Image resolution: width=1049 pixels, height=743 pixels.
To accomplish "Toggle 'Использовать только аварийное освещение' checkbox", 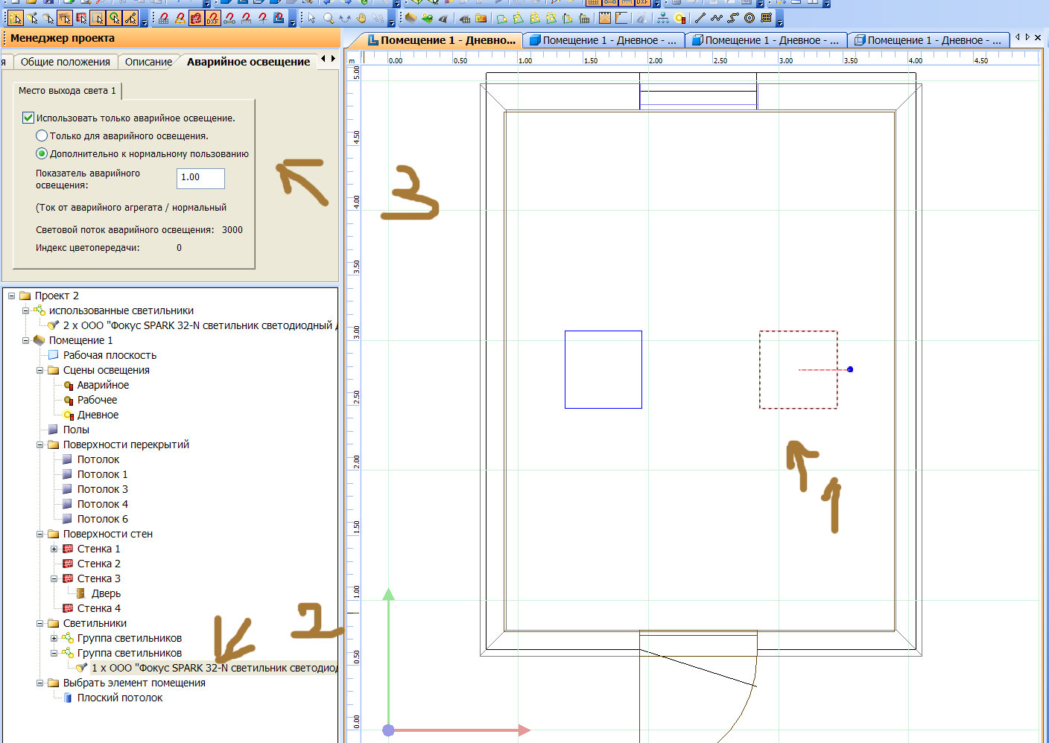I will point(28,118).
